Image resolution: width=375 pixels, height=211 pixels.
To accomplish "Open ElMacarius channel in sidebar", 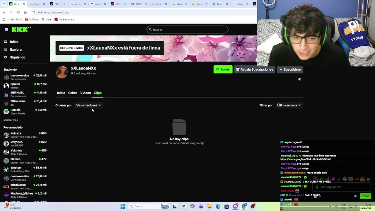I will (x=25, y=103).
